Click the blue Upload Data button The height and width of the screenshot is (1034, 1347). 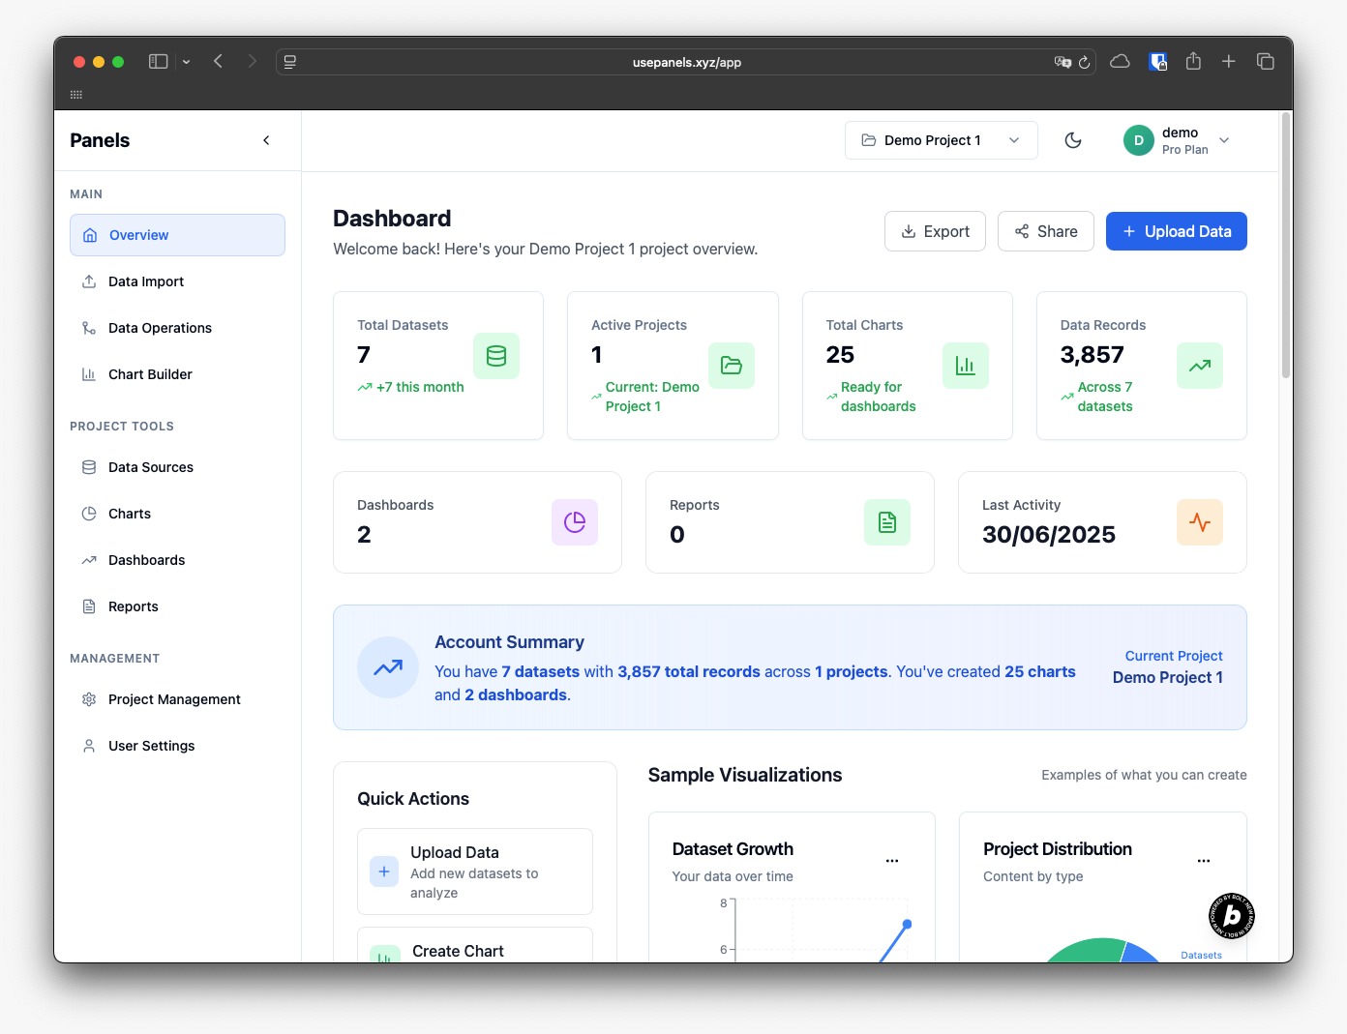pyautogui.click(x=1176, y=231)
